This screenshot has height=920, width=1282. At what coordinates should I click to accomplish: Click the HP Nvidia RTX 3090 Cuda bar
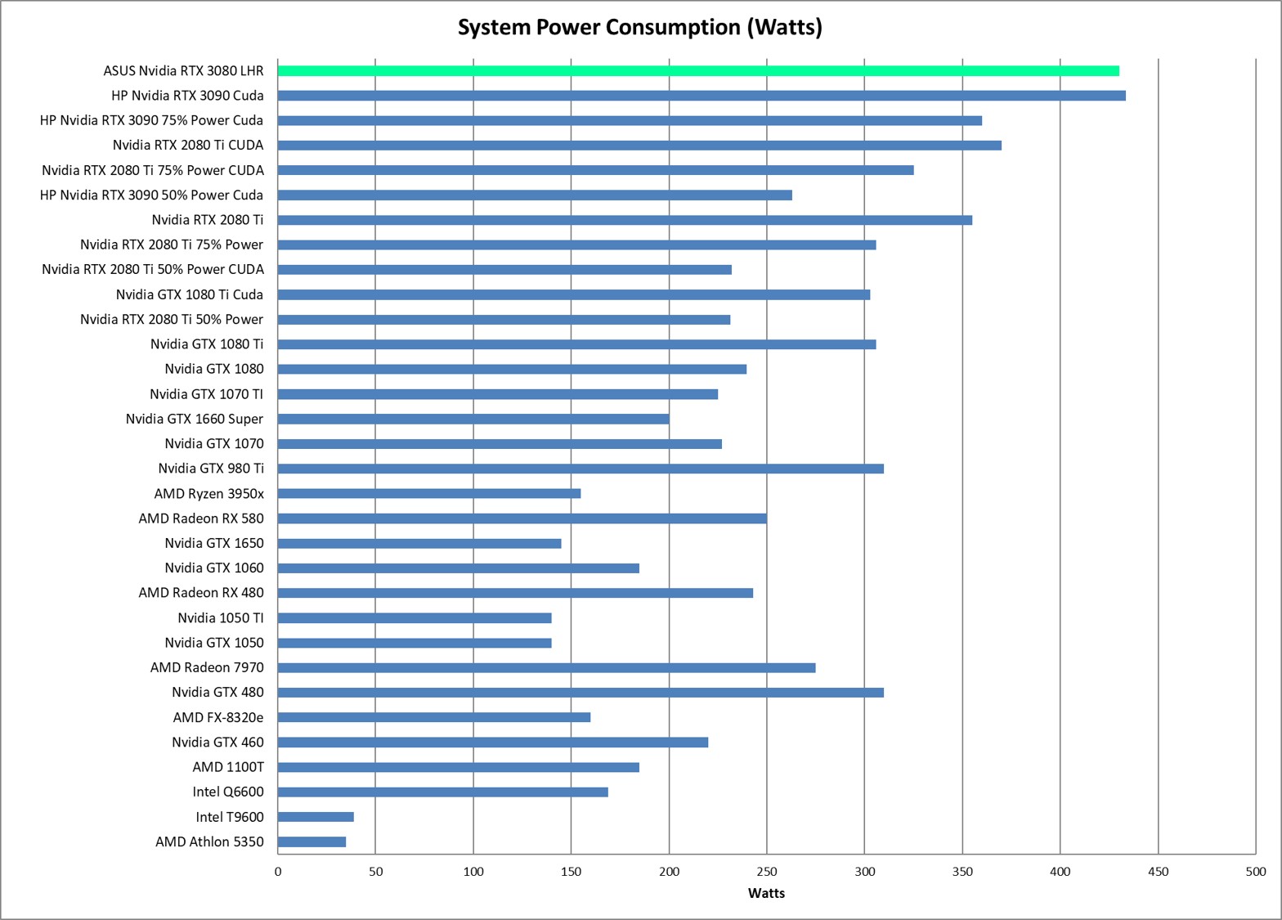701,96
